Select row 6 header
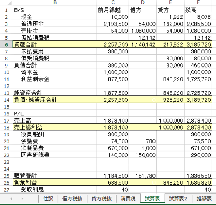 [6, 44]
